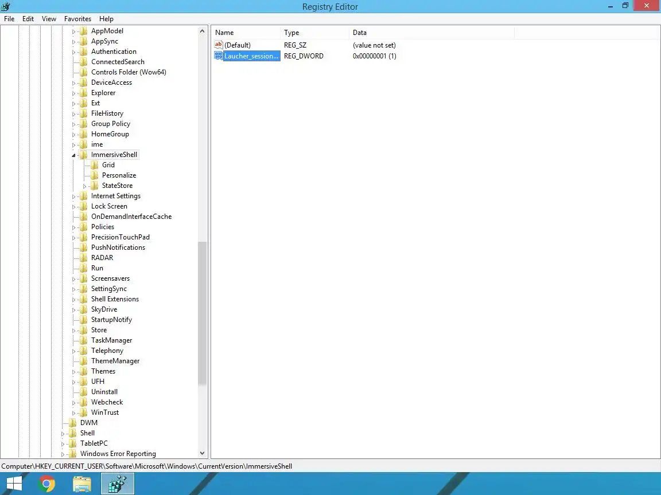This screenshot has width=661, height=495.
Task: Click the DeviceAccess folder icon
Action: [83, 82]
